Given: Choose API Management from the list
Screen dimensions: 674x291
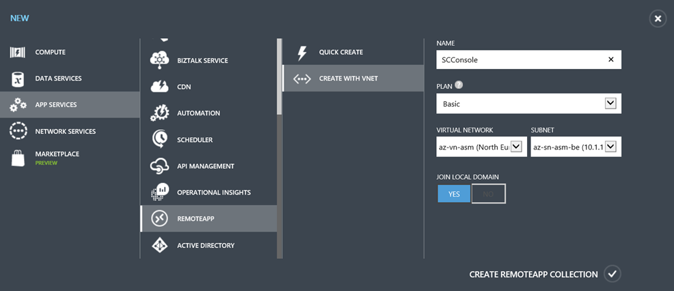Looking at the screenshot, I should click(209, 166).
